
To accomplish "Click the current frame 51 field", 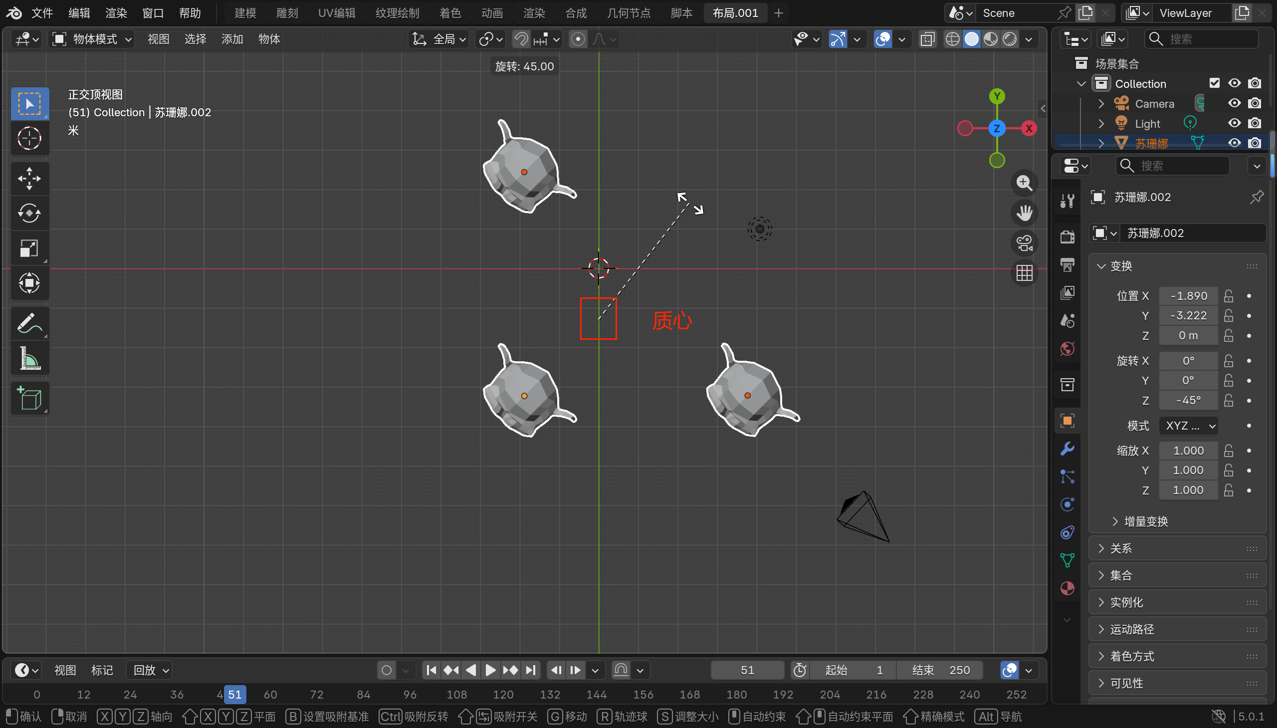I will tap(747, 670).
